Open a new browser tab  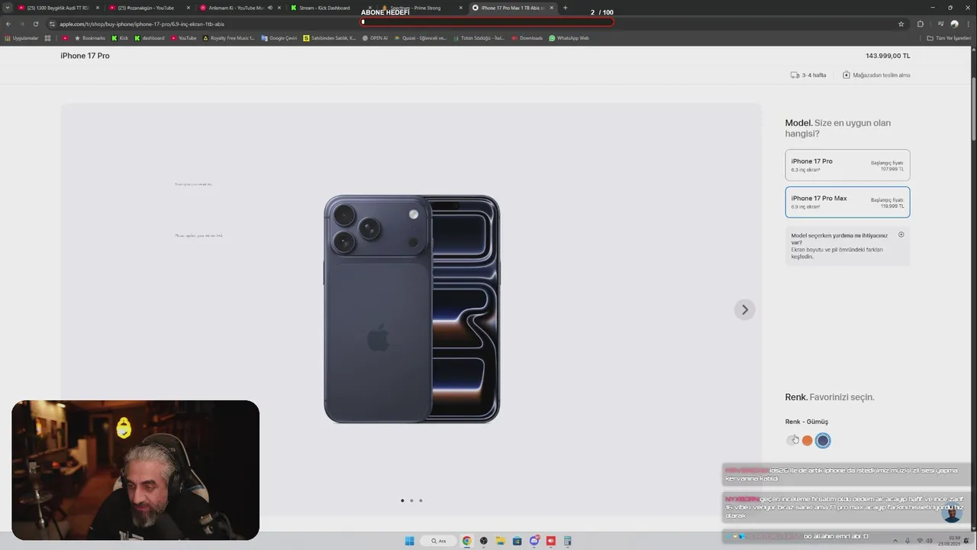566,8
